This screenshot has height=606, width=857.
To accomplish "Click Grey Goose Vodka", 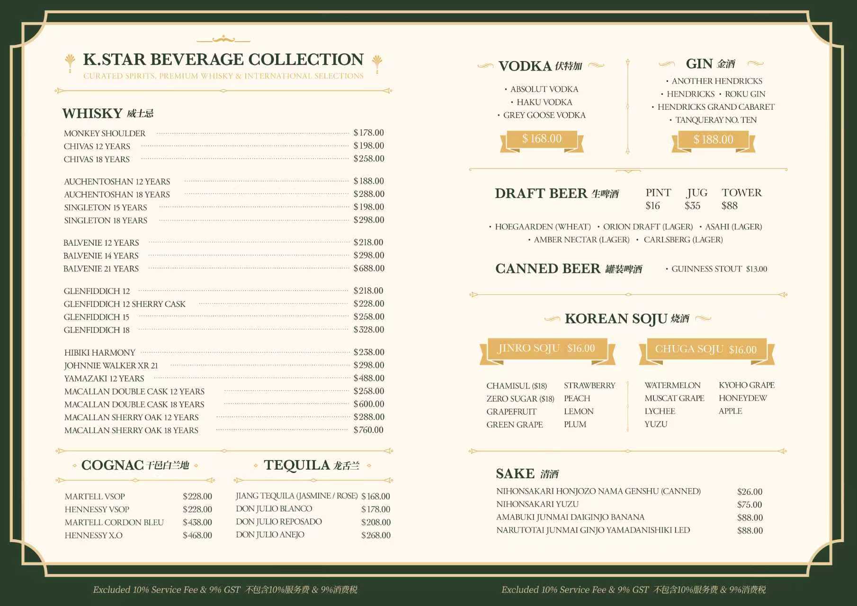I will (x=545, y=115).
